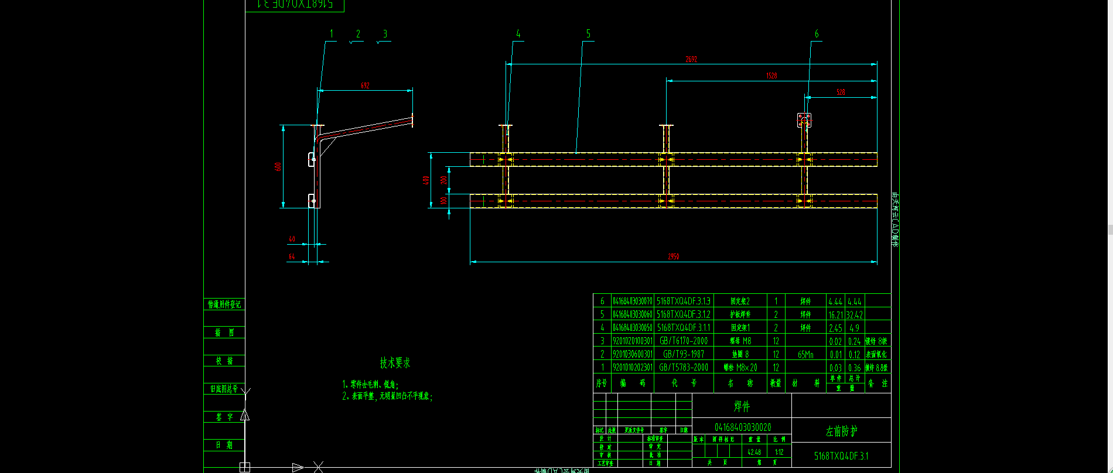Select the weight value 42.48
The height and width of the screenshot is (473, 1113).
(x=754, y=452)
